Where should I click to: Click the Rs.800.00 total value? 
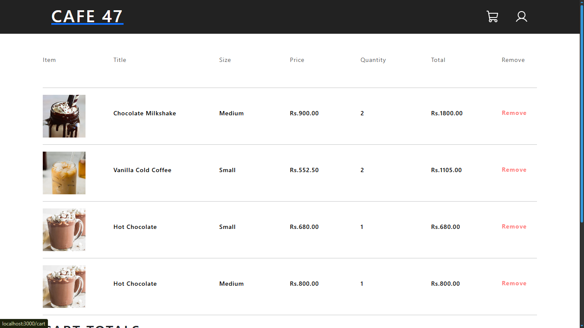pyautogui.click(x=445, y=284)
